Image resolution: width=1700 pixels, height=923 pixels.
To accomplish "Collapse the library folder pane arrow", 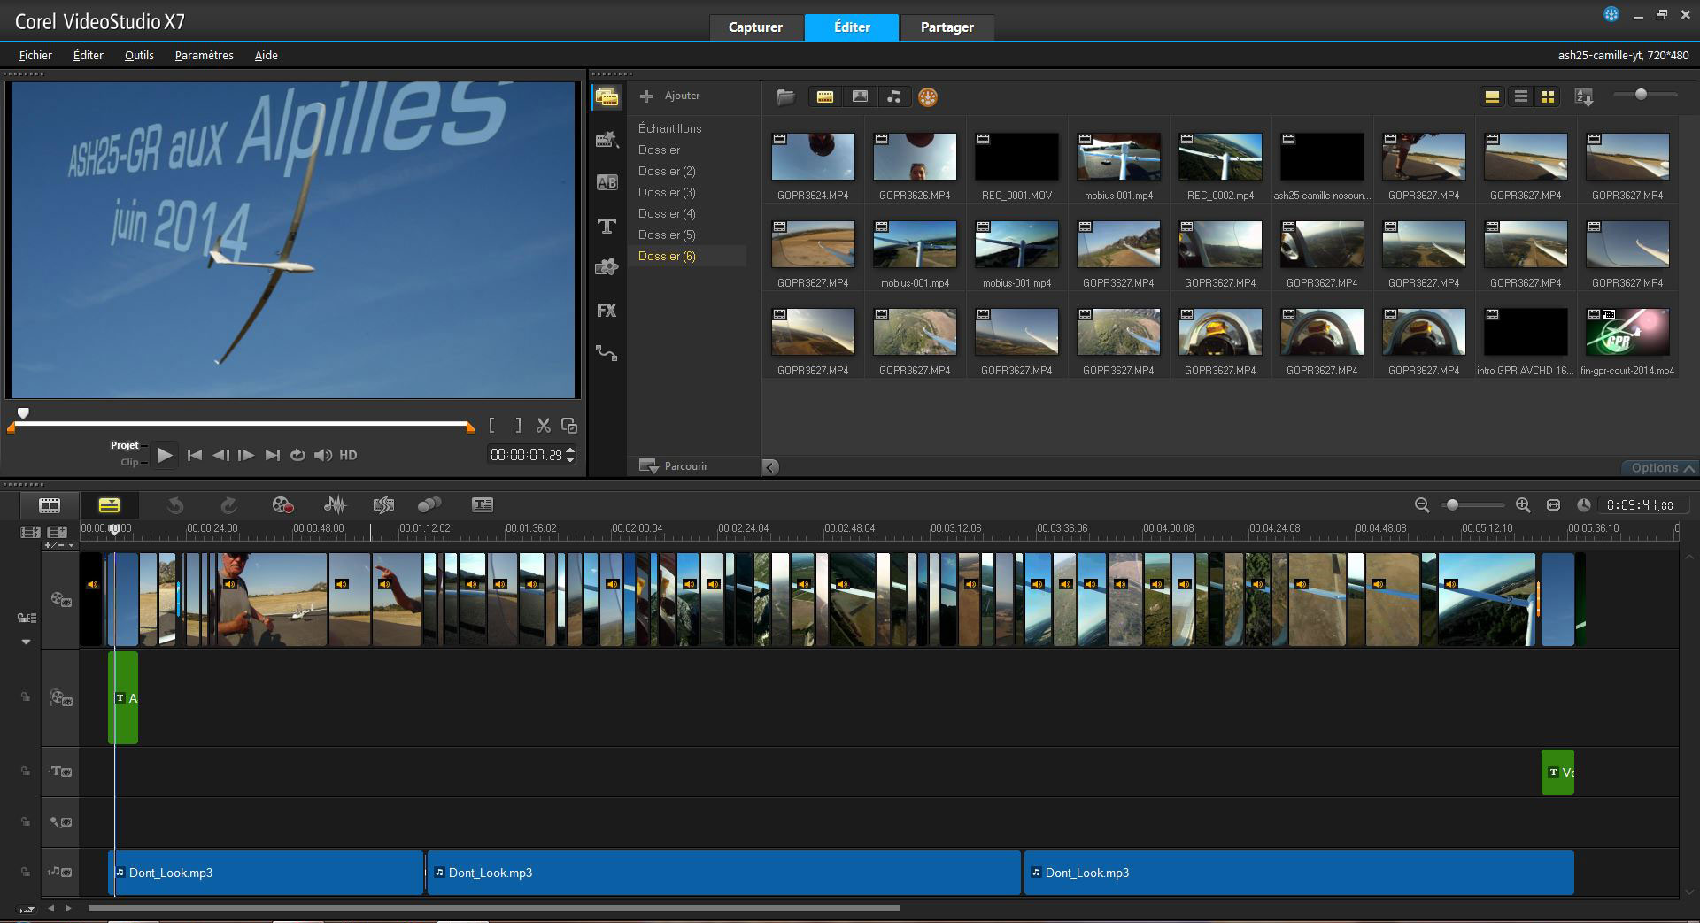I will 771,467.
